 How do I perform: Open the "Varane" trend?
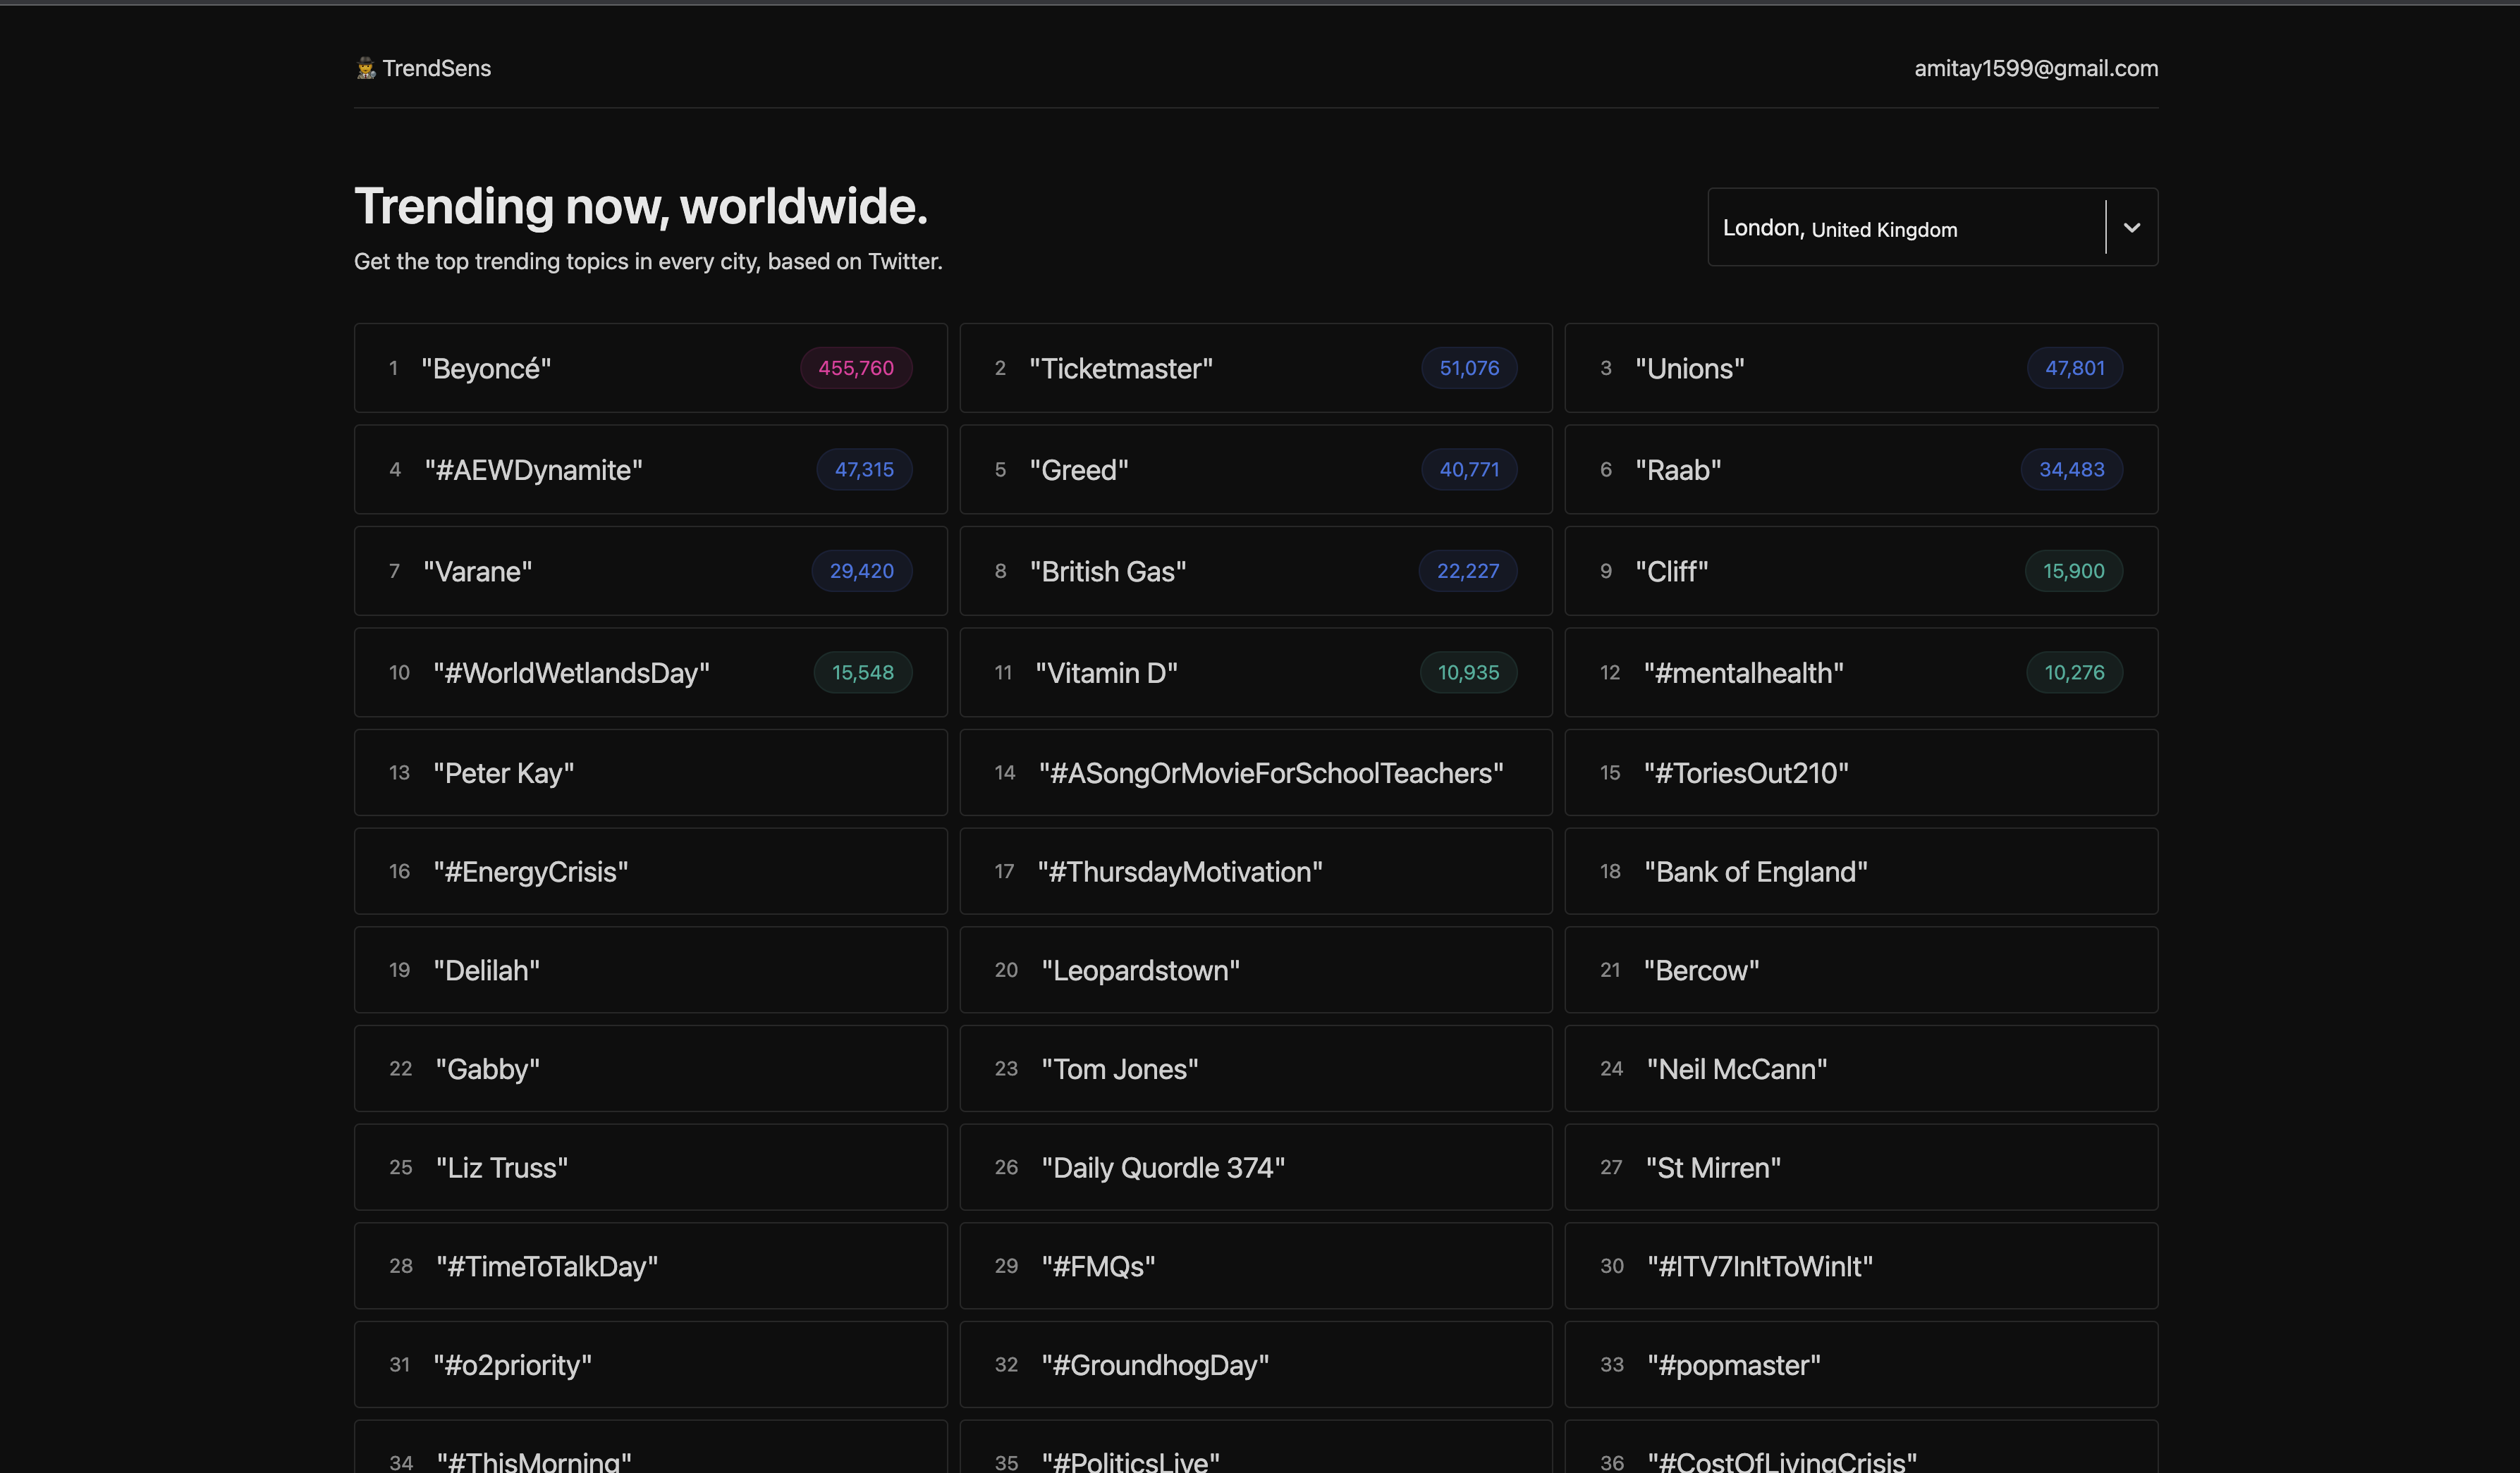650,571
